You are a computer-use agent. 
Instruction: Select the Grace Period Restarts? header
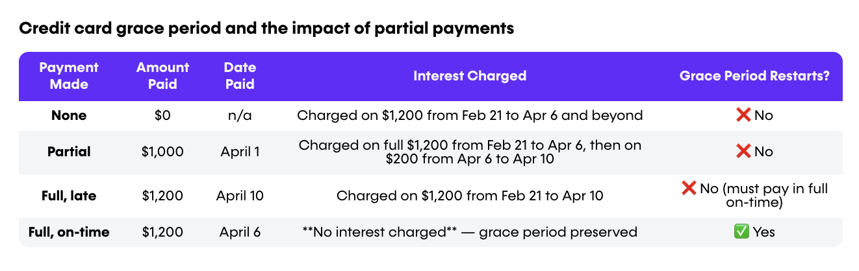[754, 76]
